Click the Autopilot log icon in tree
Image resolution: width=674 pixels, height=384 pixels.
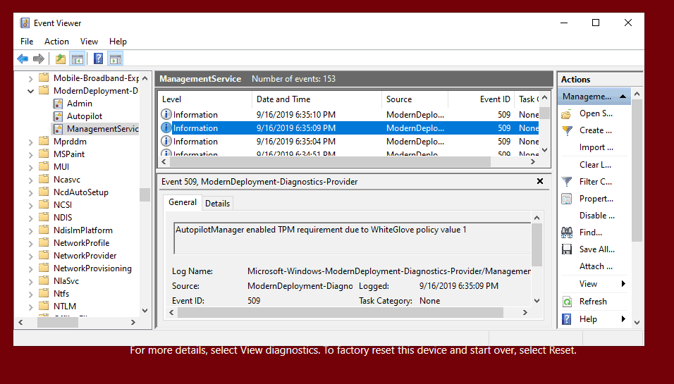click(x=58, y=116)
